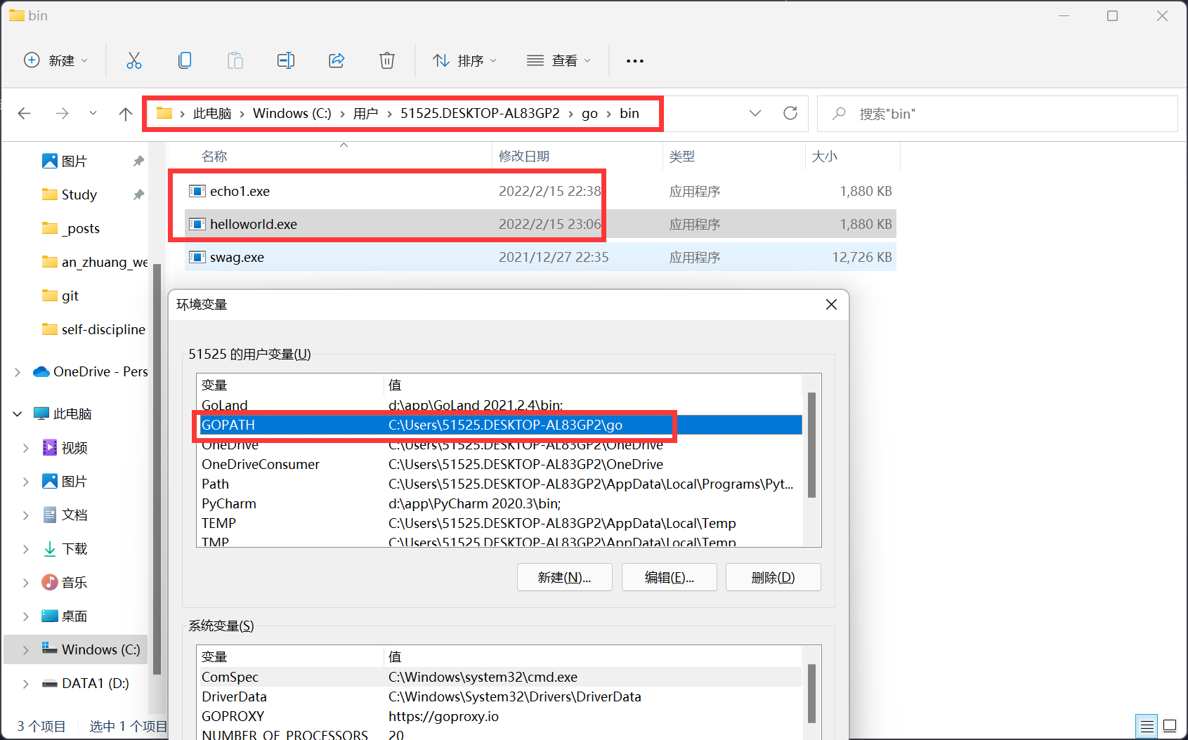Click the Rename icon in toolbar
Screen dimensions: 1188x740
point(285,61)
